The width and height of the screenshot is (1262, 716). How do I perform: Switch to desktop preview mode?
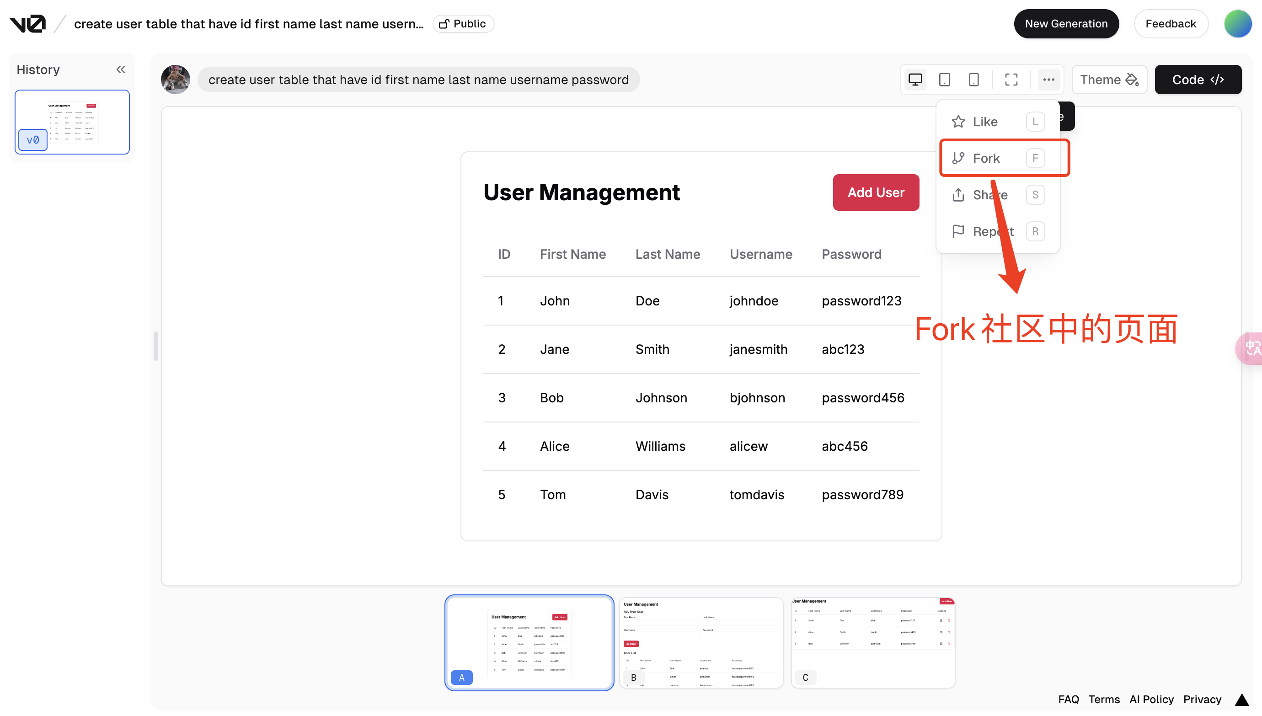915,80
